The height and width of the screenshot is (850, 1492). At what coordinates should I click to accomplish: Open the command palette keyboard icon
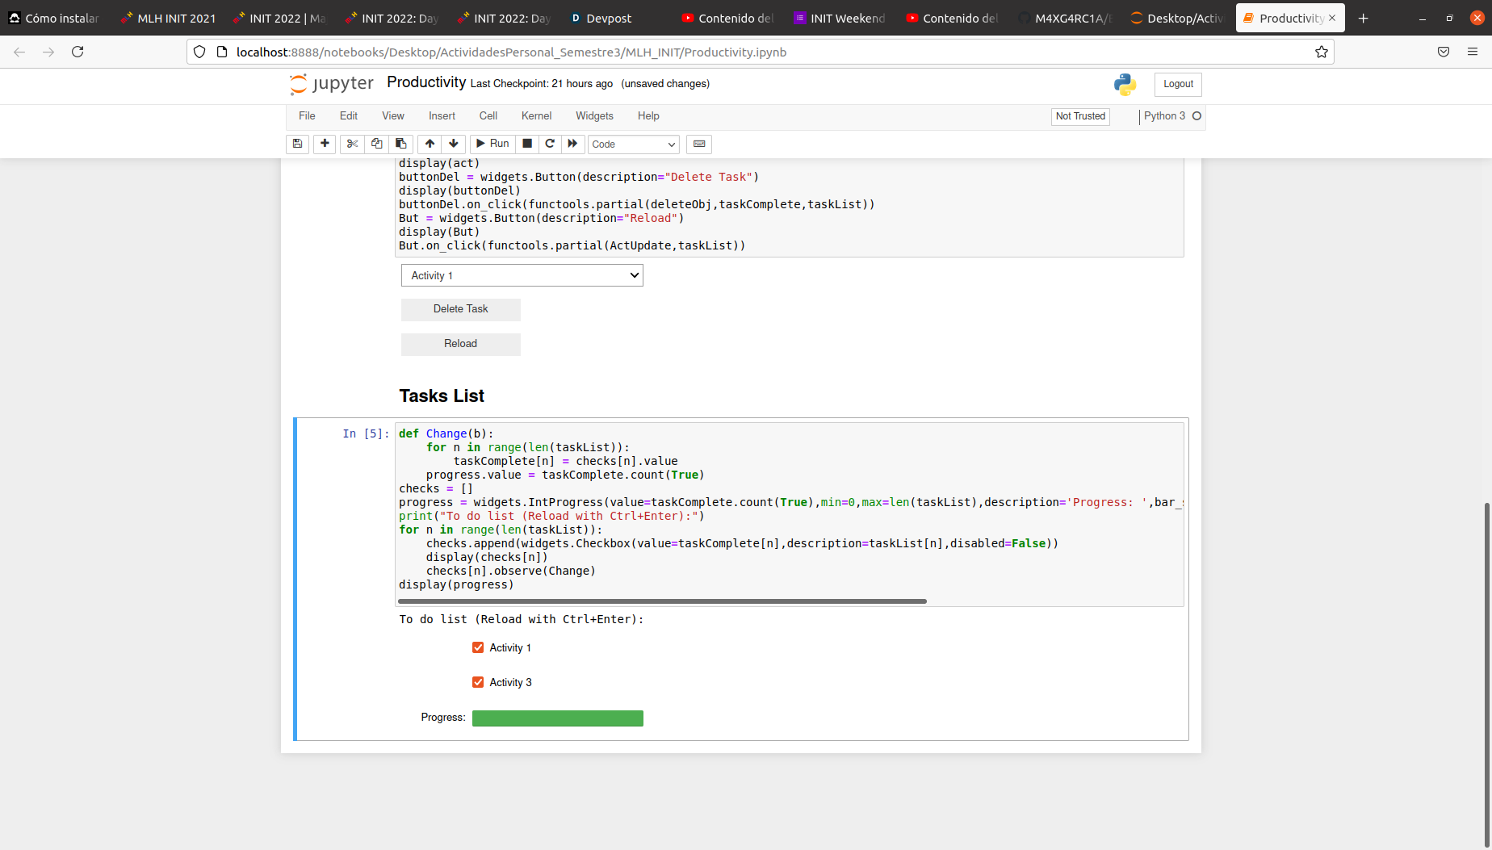pyautogui.click(x=699, y=144)
